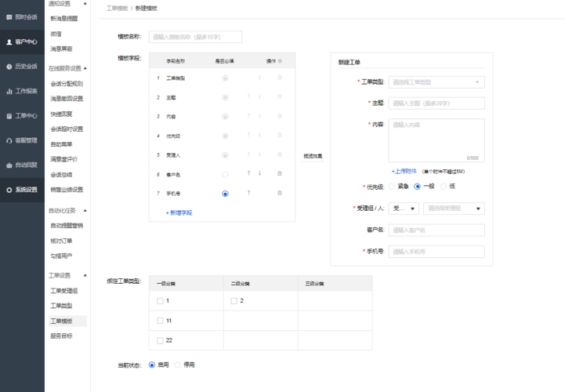Screen dimensions: 565x392
Task: Move the 客户名 field row down
Action: [x=259, y=173]
